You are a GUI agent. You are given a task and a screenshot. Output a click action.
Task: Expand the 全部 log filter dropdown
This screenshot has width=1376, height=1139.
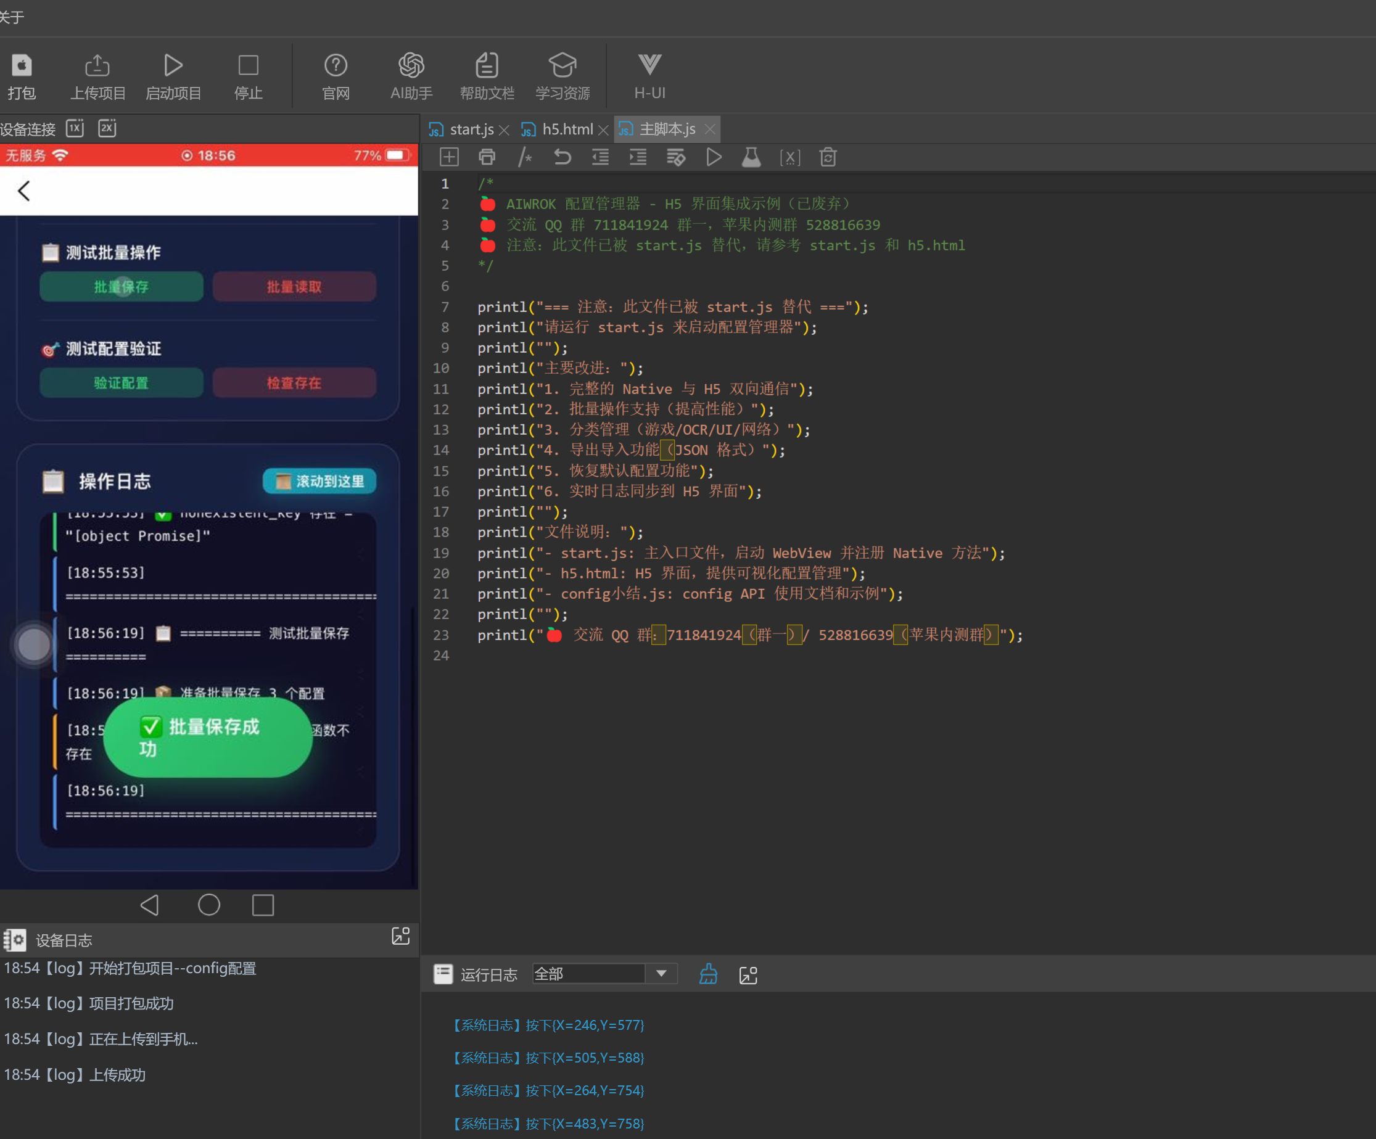tap(661, 974)
